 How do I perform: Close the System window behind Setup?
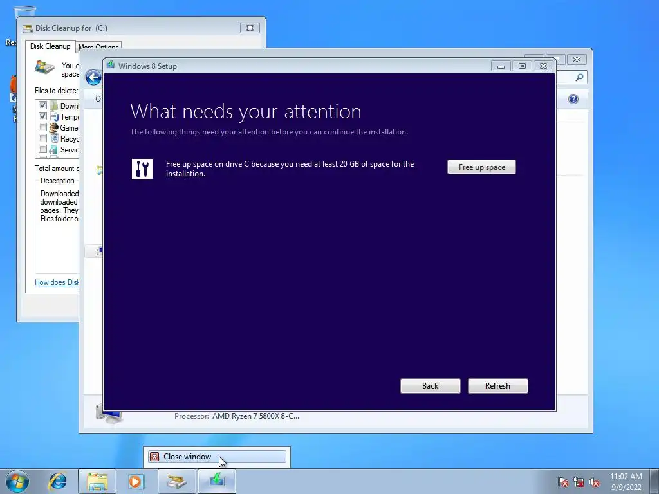577,60
